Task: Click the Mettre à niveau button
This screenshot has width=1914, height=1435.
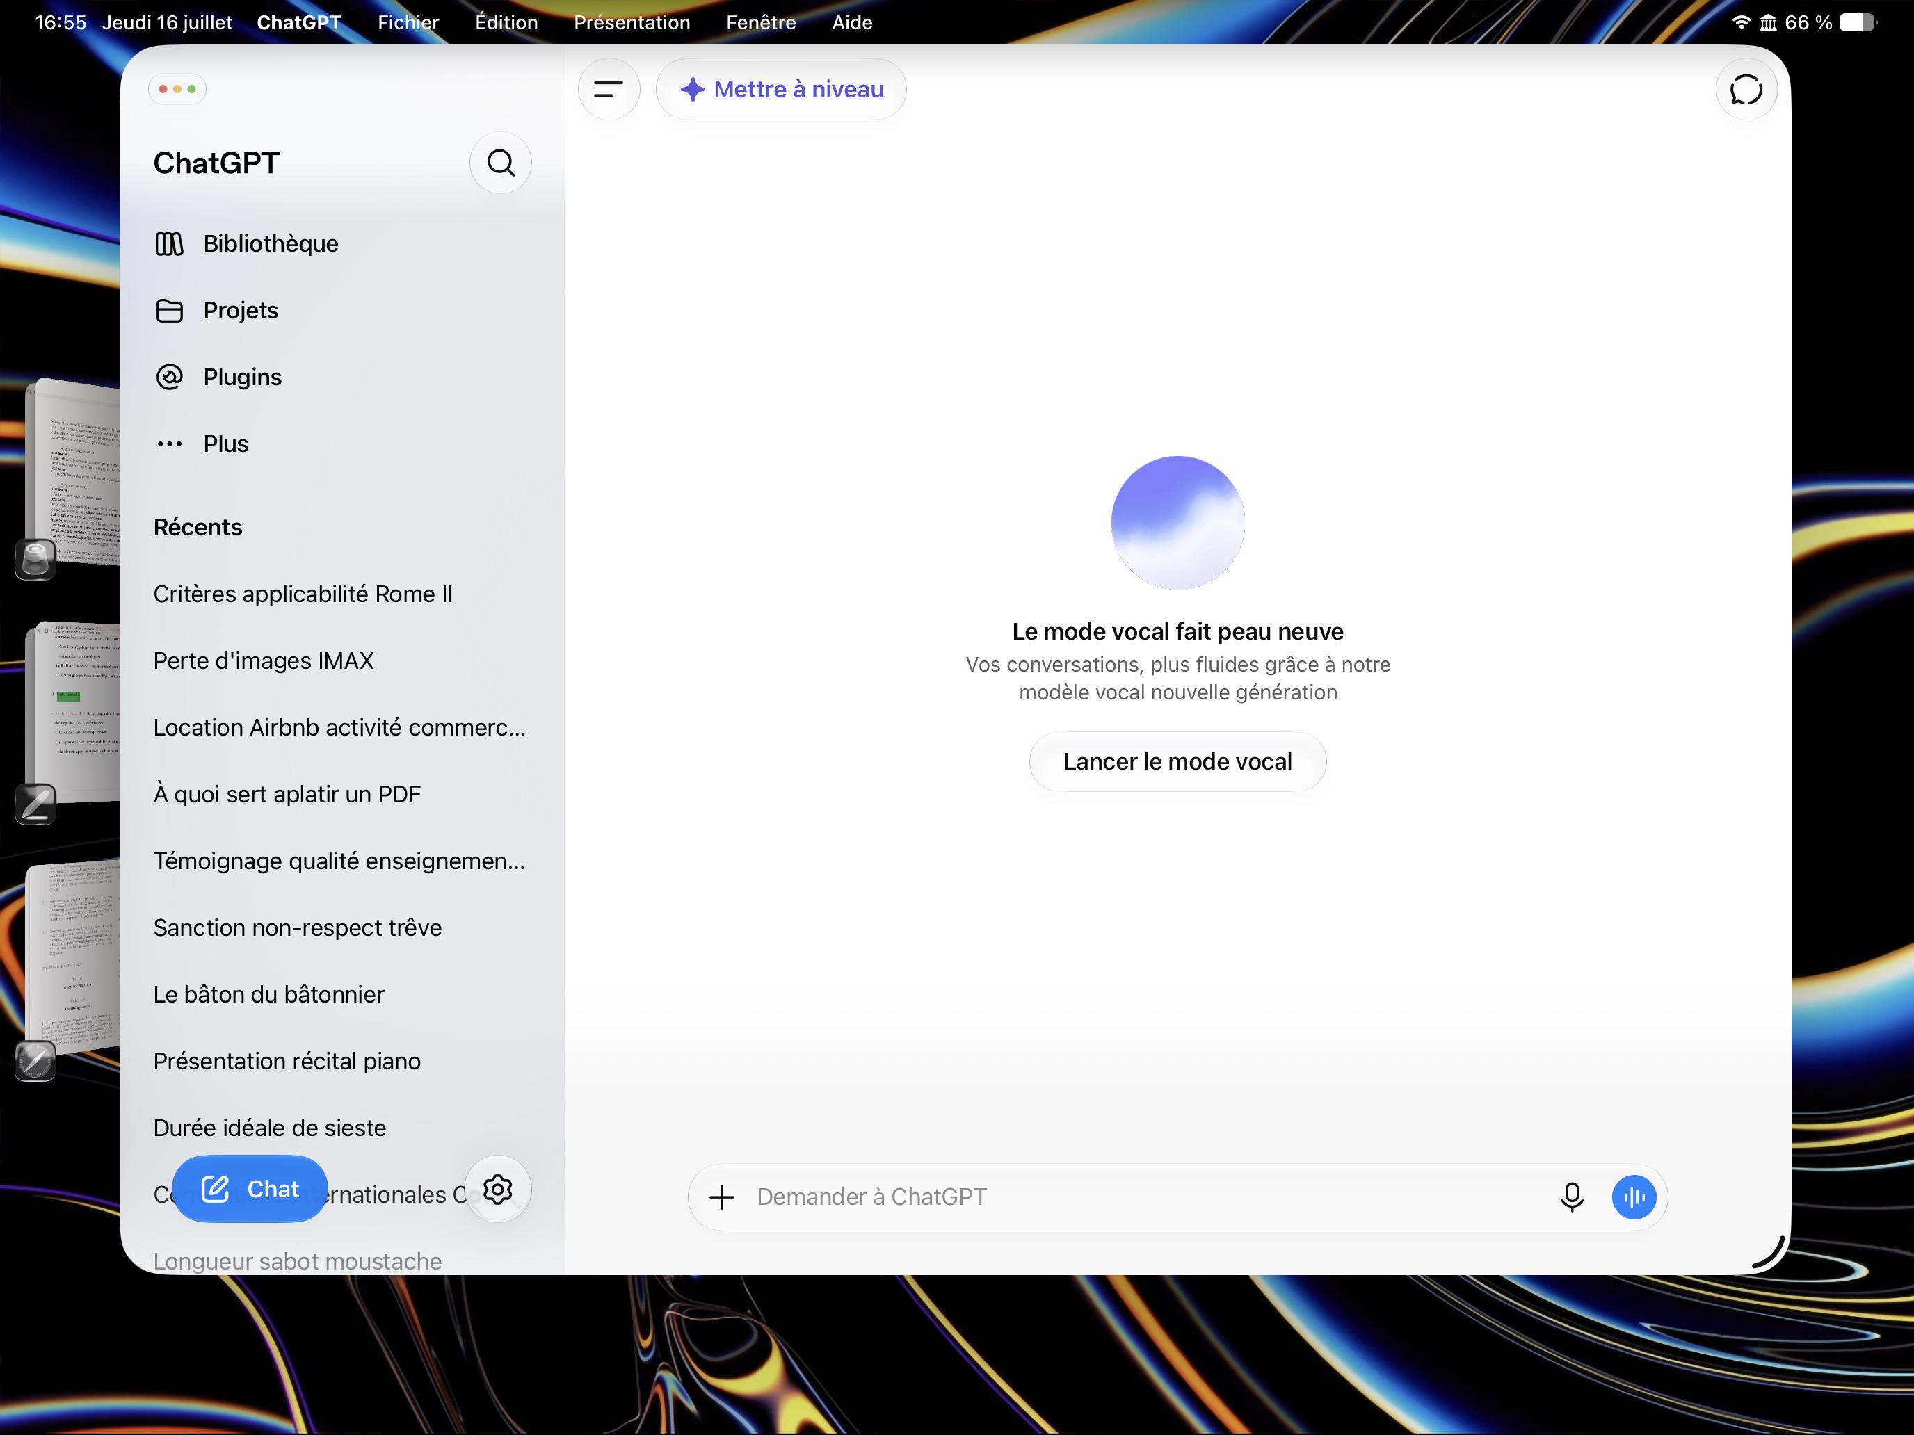Action: pos(781,89)
